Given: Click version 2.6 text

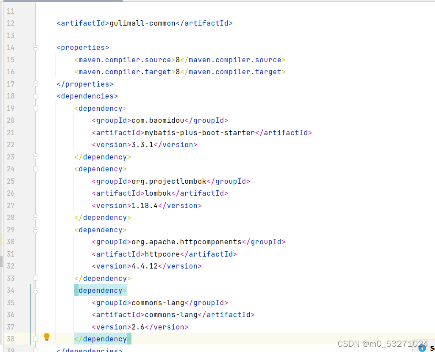Looking at the screenshot, I should (x=138, y=327).
